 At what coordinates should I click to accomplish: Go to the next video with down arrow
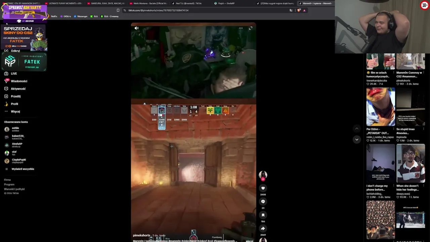point(357,139)
